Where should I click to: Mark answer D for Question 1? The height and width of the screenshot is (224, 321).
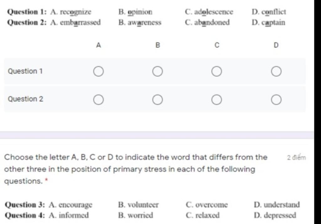(276, 71)
